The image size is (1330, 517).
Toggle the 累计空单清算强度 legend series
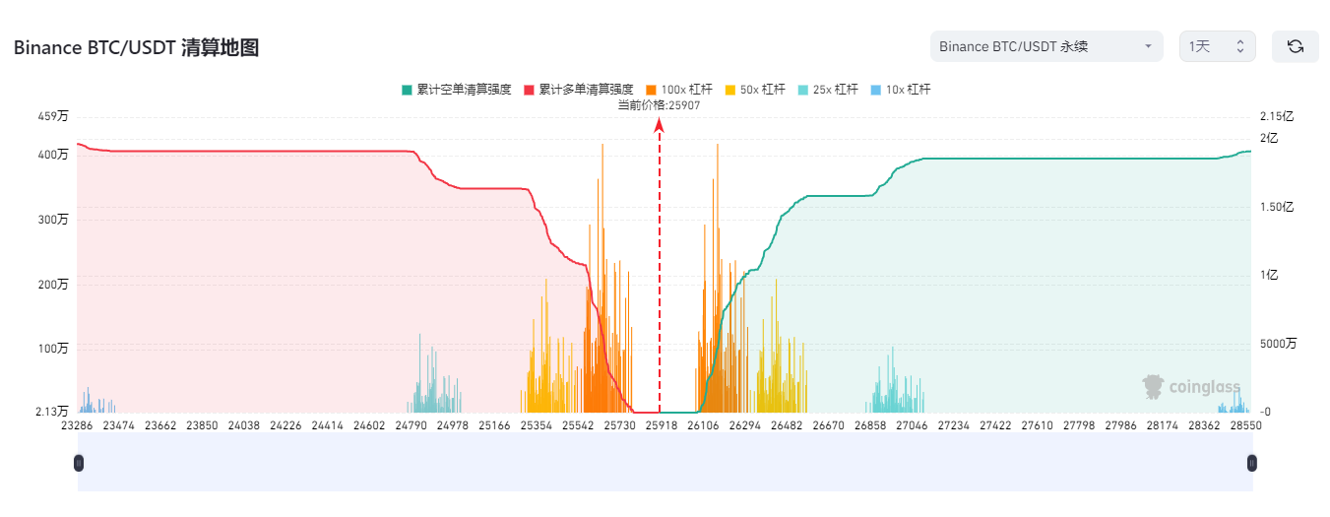[x=456, y=90]
